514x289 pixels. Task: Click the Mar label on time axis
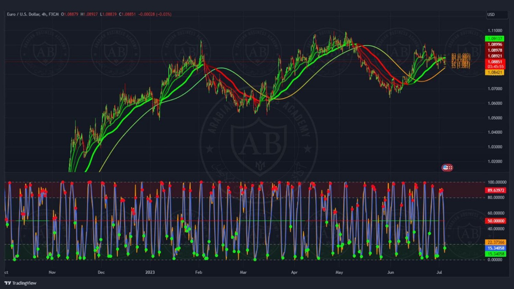(x=243, y=273)
